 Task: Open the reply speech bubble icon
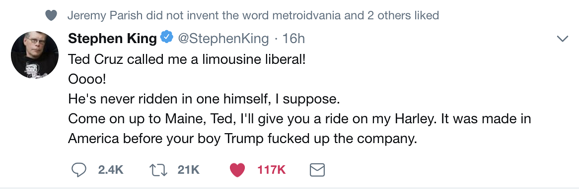[x=78, y=170]
